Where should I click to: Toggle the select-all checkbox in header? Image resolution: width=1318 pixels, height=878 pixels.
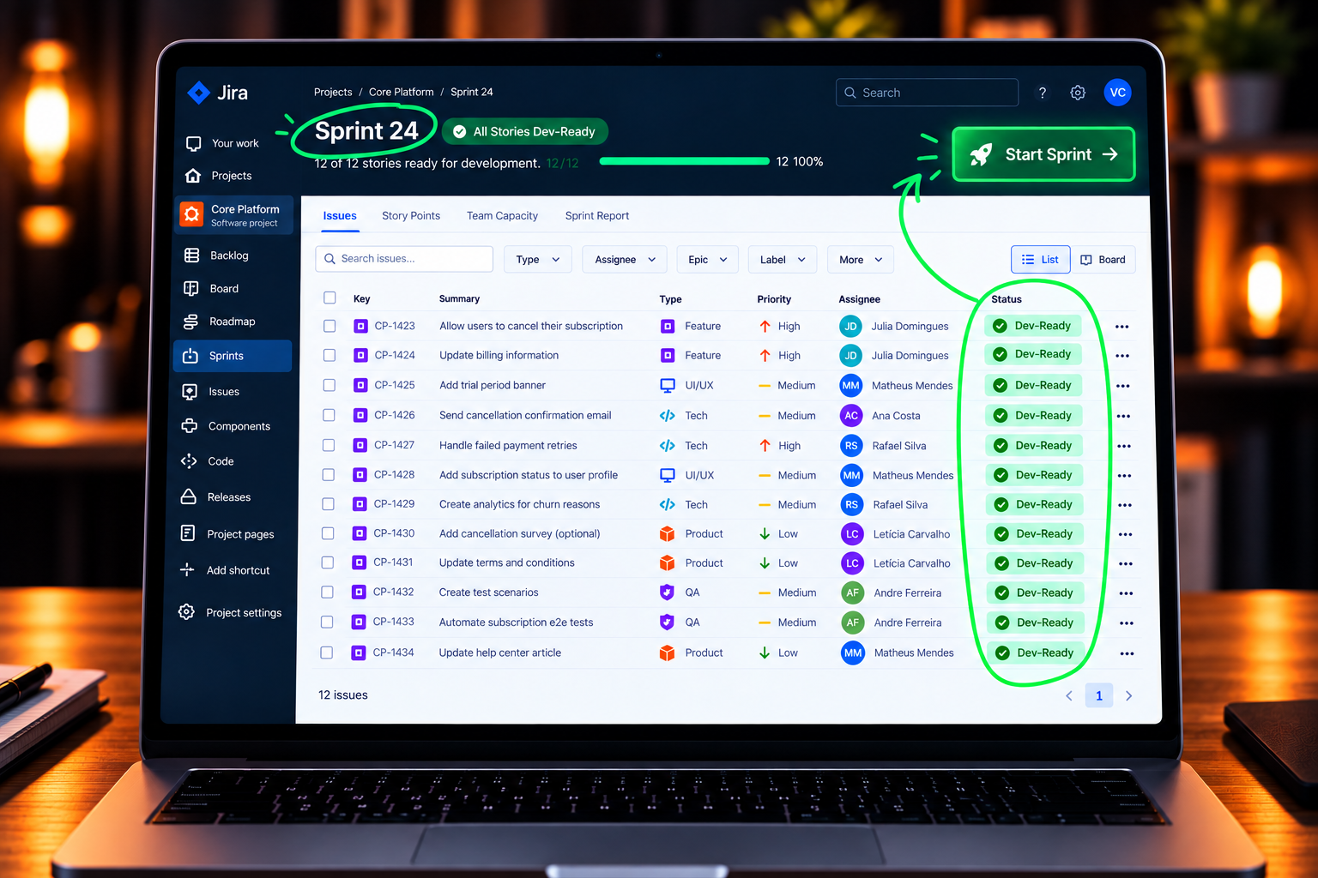(x=329, y=298)
